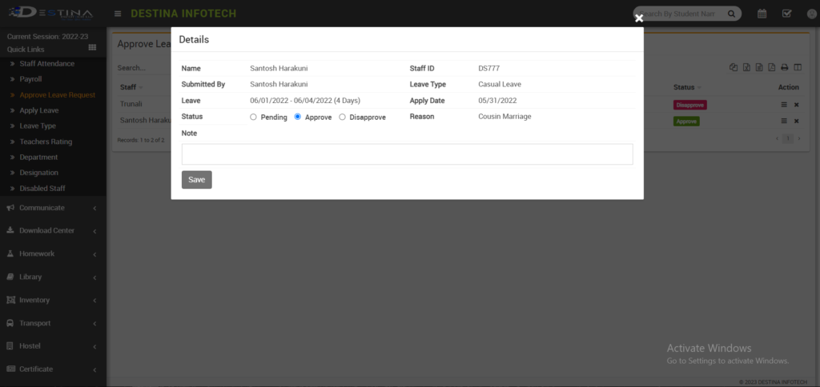Select the Approve status radio button
The height and width of the screenshot is (387, 820).
[298, 117]
